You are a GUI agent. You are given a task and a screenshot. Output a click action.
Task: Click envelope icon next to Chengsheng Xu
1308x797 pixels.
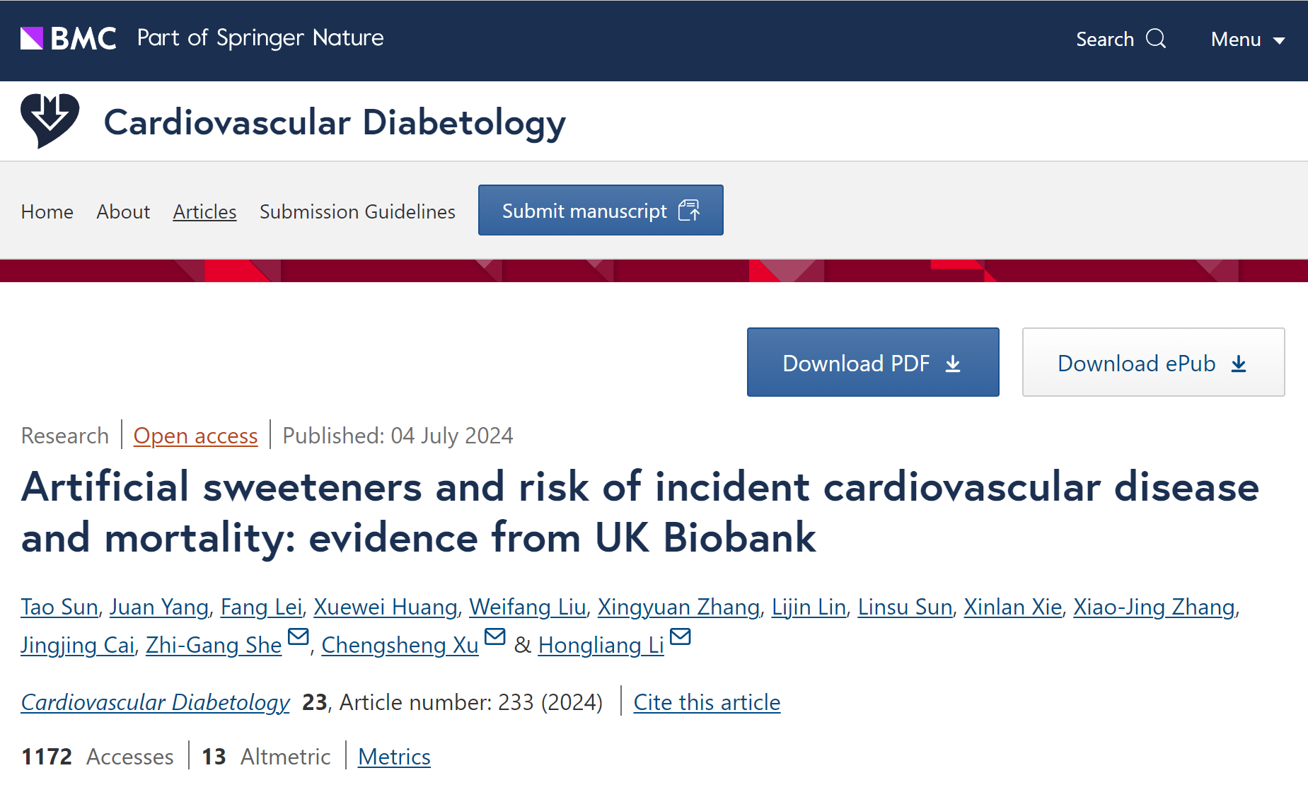[x=495, y=636]
